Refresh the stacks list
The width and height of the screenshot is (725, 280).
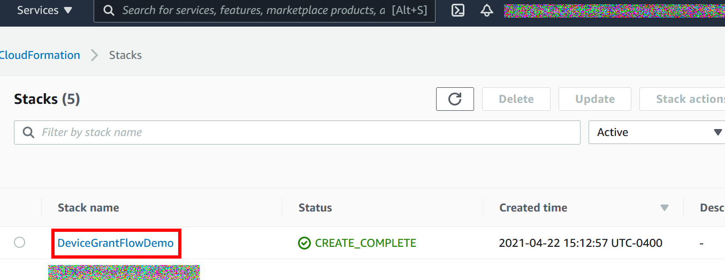455,99
